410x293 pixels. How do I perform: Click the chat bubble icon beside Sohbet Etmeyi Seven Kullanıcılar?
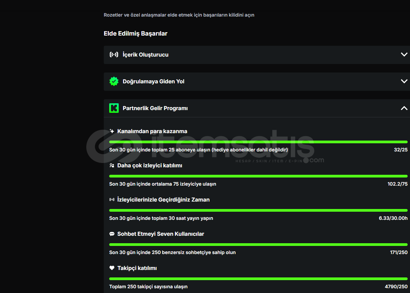[112, 234]
